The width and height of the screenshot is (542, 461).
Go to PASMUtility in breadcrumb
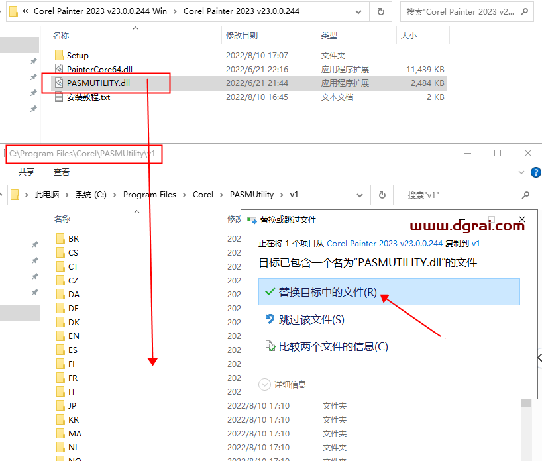coord(252,195)
